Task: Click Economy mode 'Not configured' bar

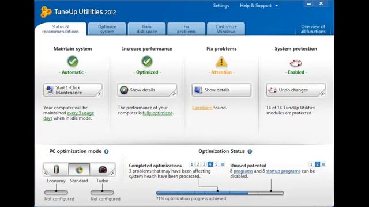Action: [x=56, y=193]
